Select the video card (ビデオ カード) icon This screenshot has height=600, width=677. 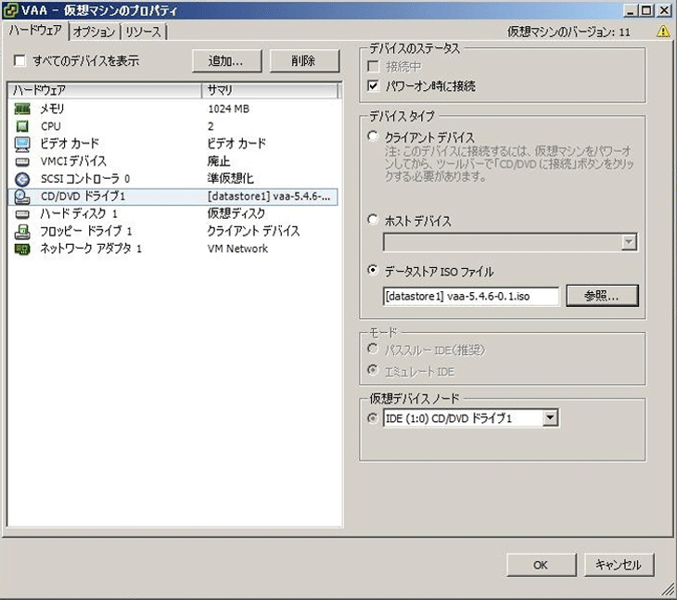tap(23, 144)
